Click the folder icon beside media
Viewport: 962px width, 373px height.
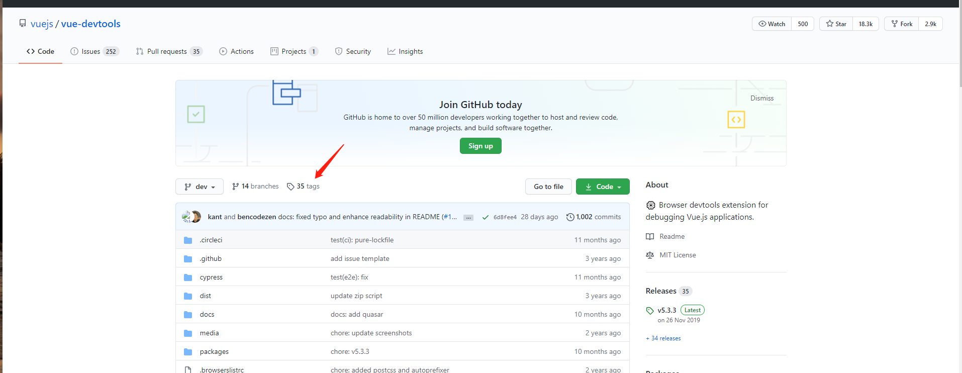click(x=188, y=333)
